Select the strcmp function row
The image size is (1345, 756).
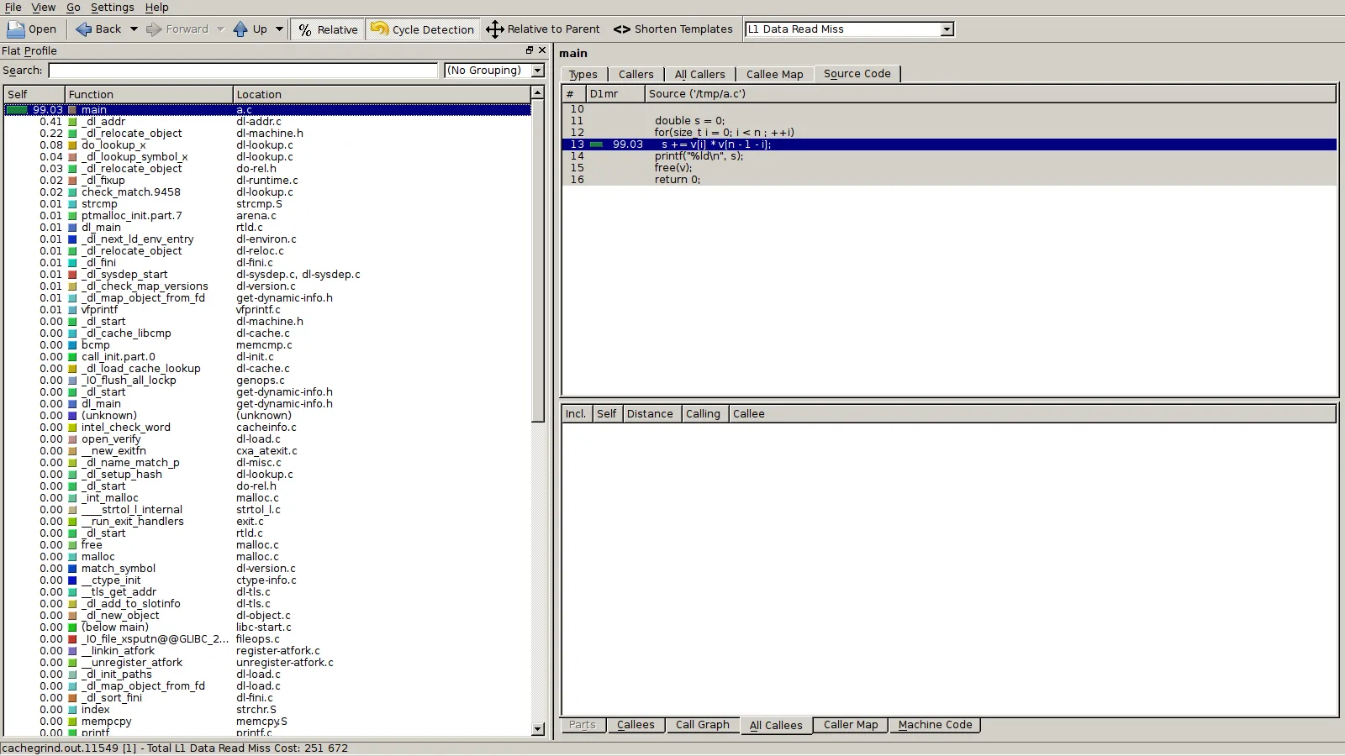267,204
